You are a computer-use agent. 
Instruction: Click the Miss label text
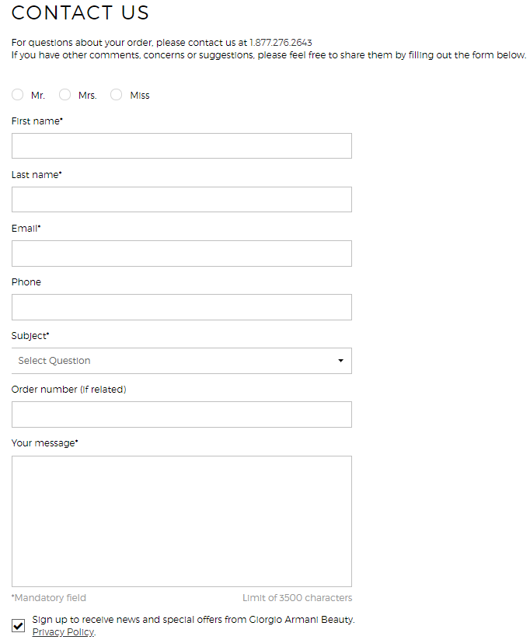(x=140, y=96)
